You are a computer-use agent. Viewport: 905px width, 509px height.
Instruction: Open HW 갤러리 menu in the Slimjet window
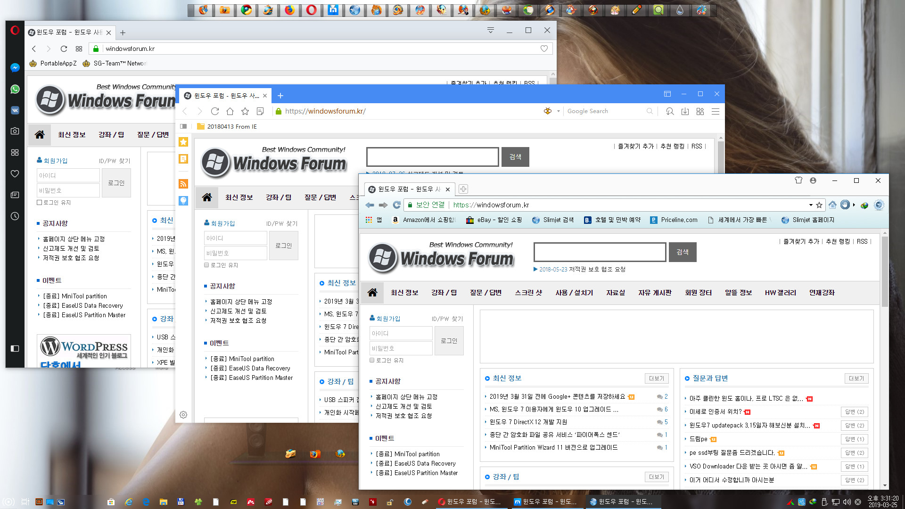(780, 293)
